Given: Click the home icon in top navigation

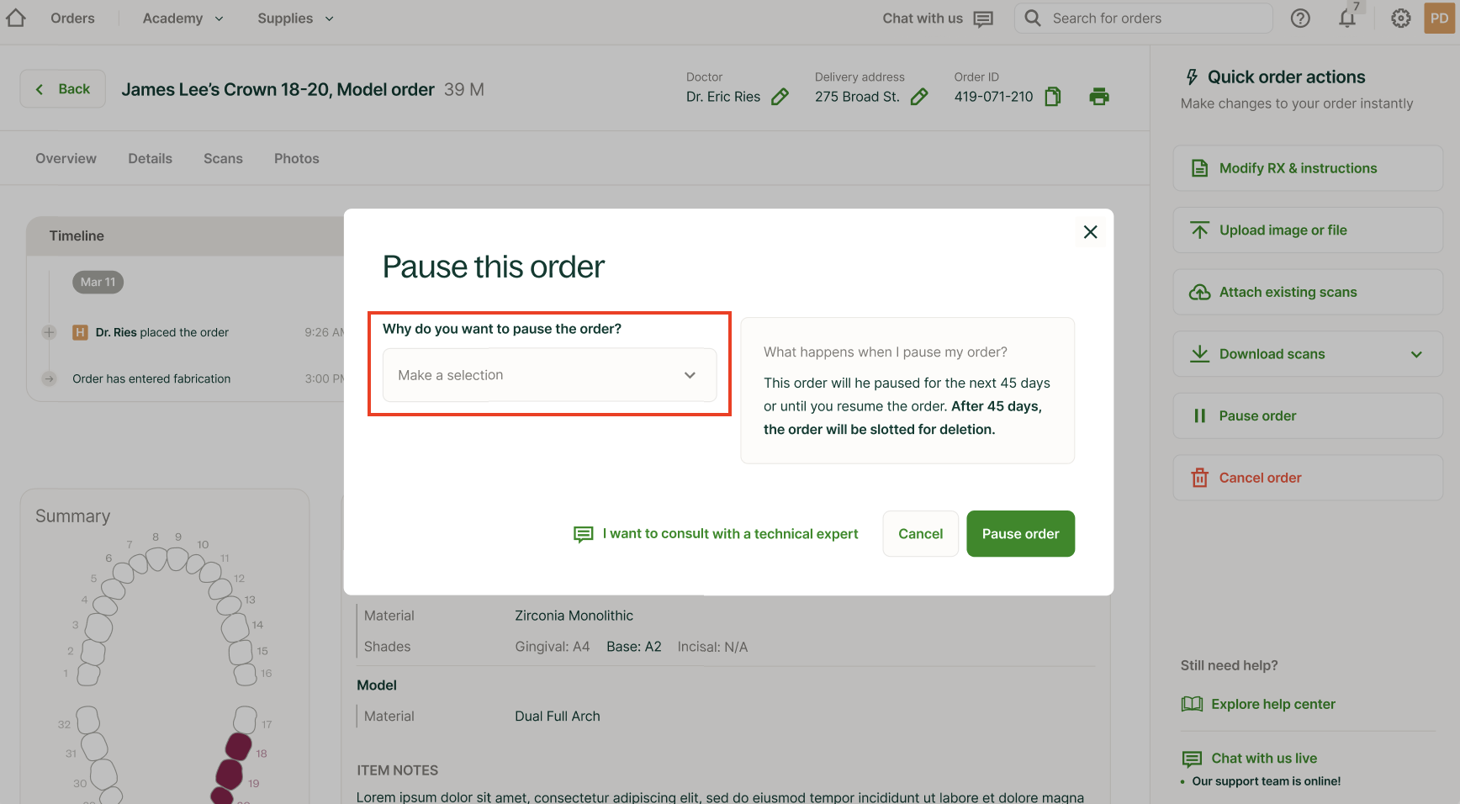Looking at the screenshot, I should [16, 19].
